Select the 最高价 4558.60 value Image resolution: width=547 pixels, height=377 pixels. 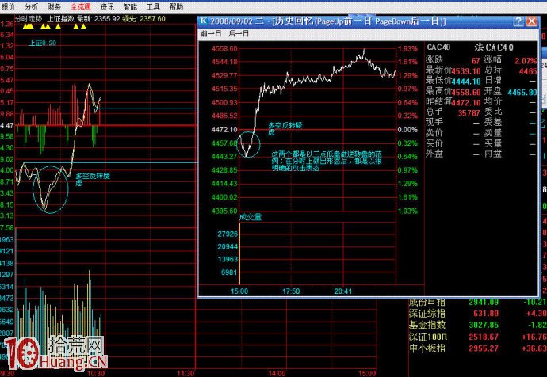pos(466,92)
